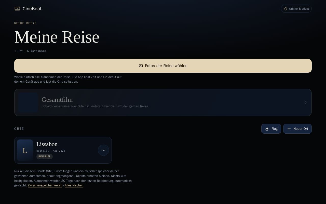This screenshot has width=326, height=204.
Task: Click the CineBeat app name
Action: click(32, 9)
